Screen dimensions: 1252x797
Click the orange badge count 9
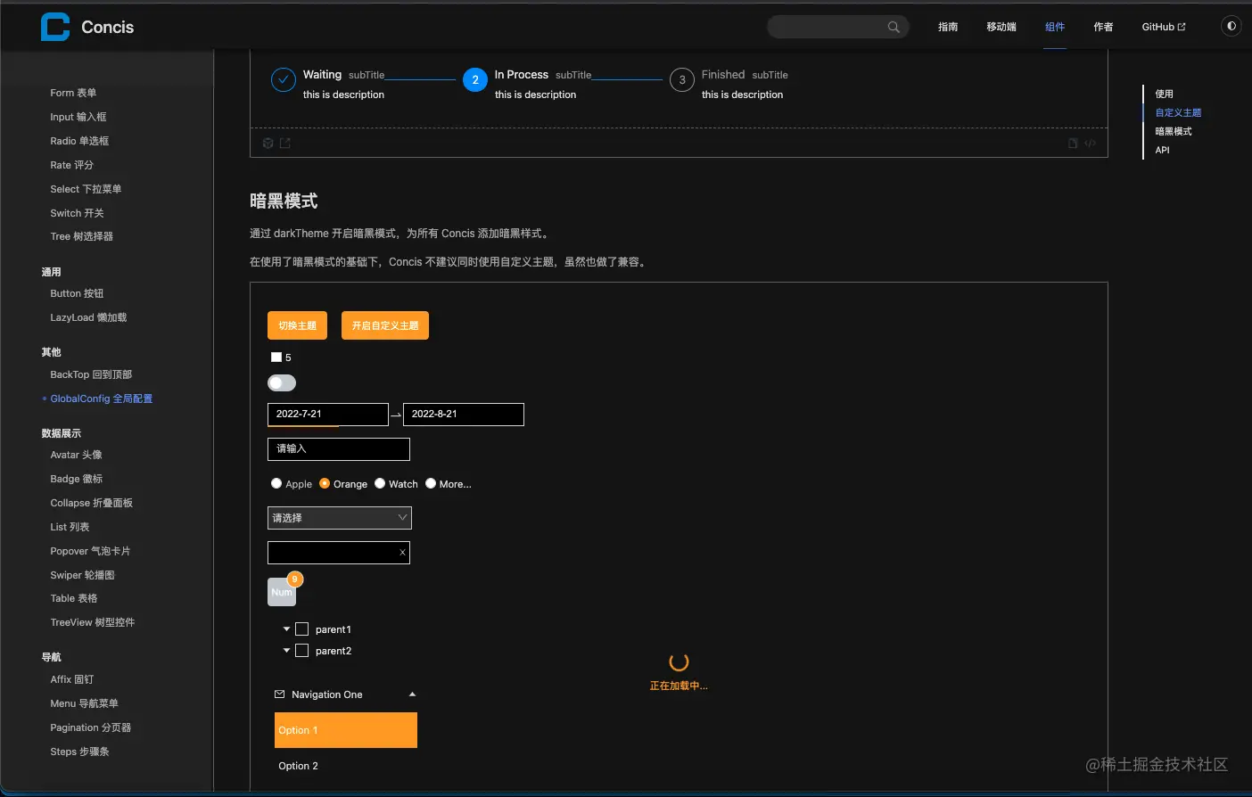click(294, 579)
